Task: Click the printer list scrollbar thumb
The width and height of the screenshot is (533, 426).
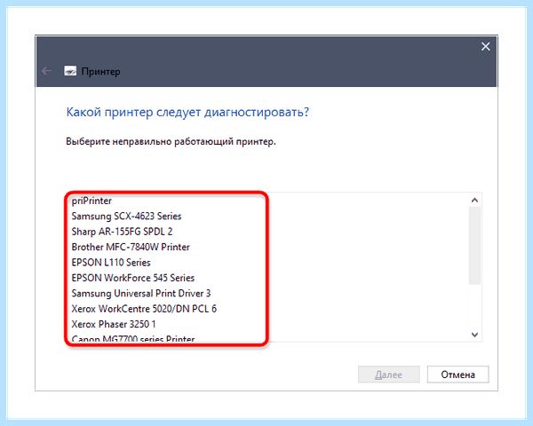Action: (x=474, y=245)
